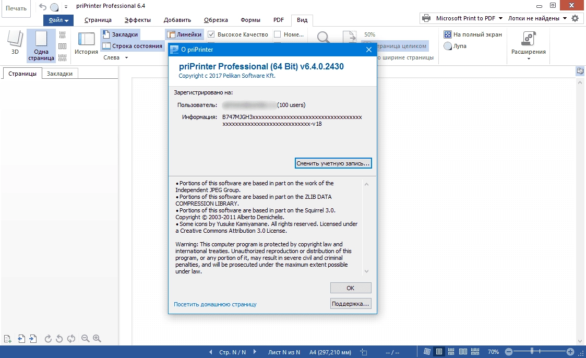This screenshot has width=586, height=358.
Task: Click Сменить учетную запись button
Action: (333, 163)
